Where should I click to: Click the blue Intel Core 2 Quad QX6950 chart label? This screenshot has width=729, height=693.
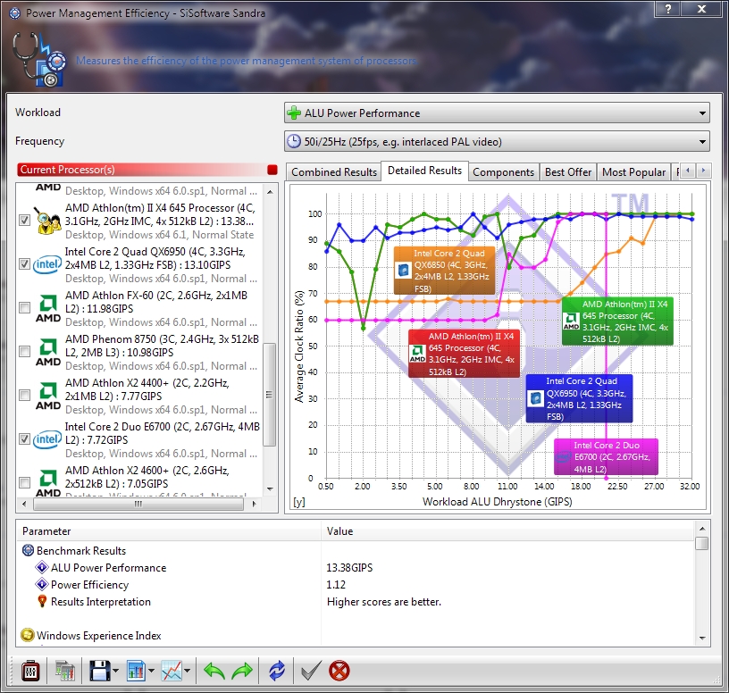pos(579,398)
